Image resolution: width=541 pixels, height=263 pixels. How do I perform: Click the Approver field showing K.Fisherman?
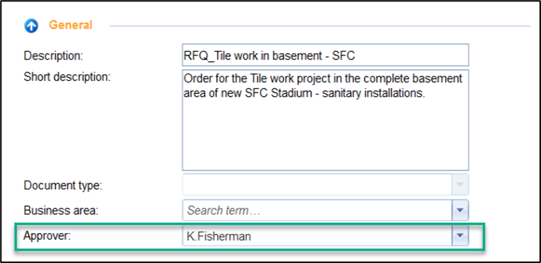pos(317,236)
